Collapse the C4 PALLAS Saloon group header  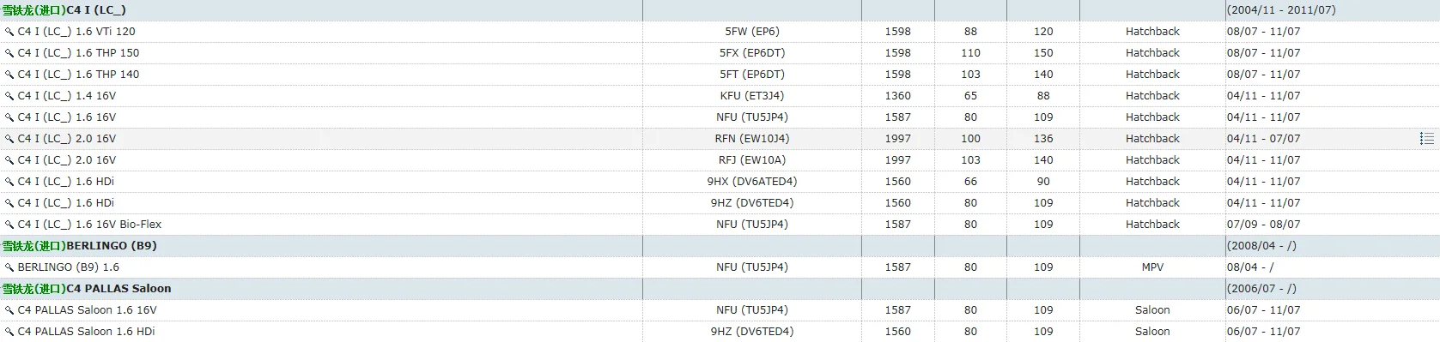coord(87,289)
